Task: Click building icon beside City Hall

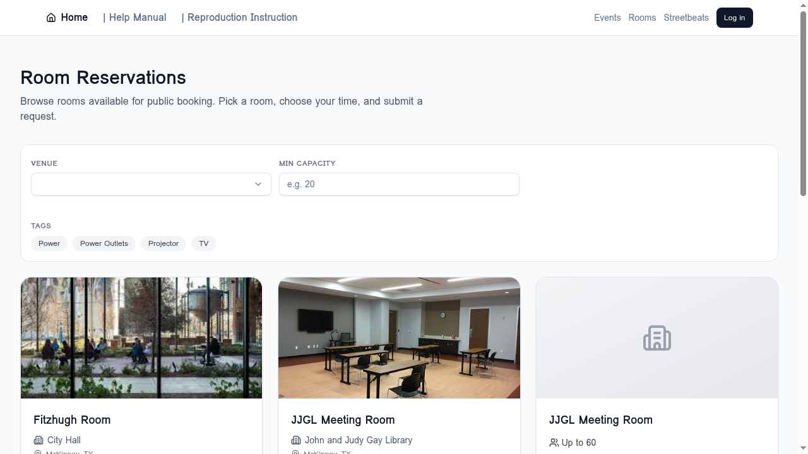Action: (39, 440)
